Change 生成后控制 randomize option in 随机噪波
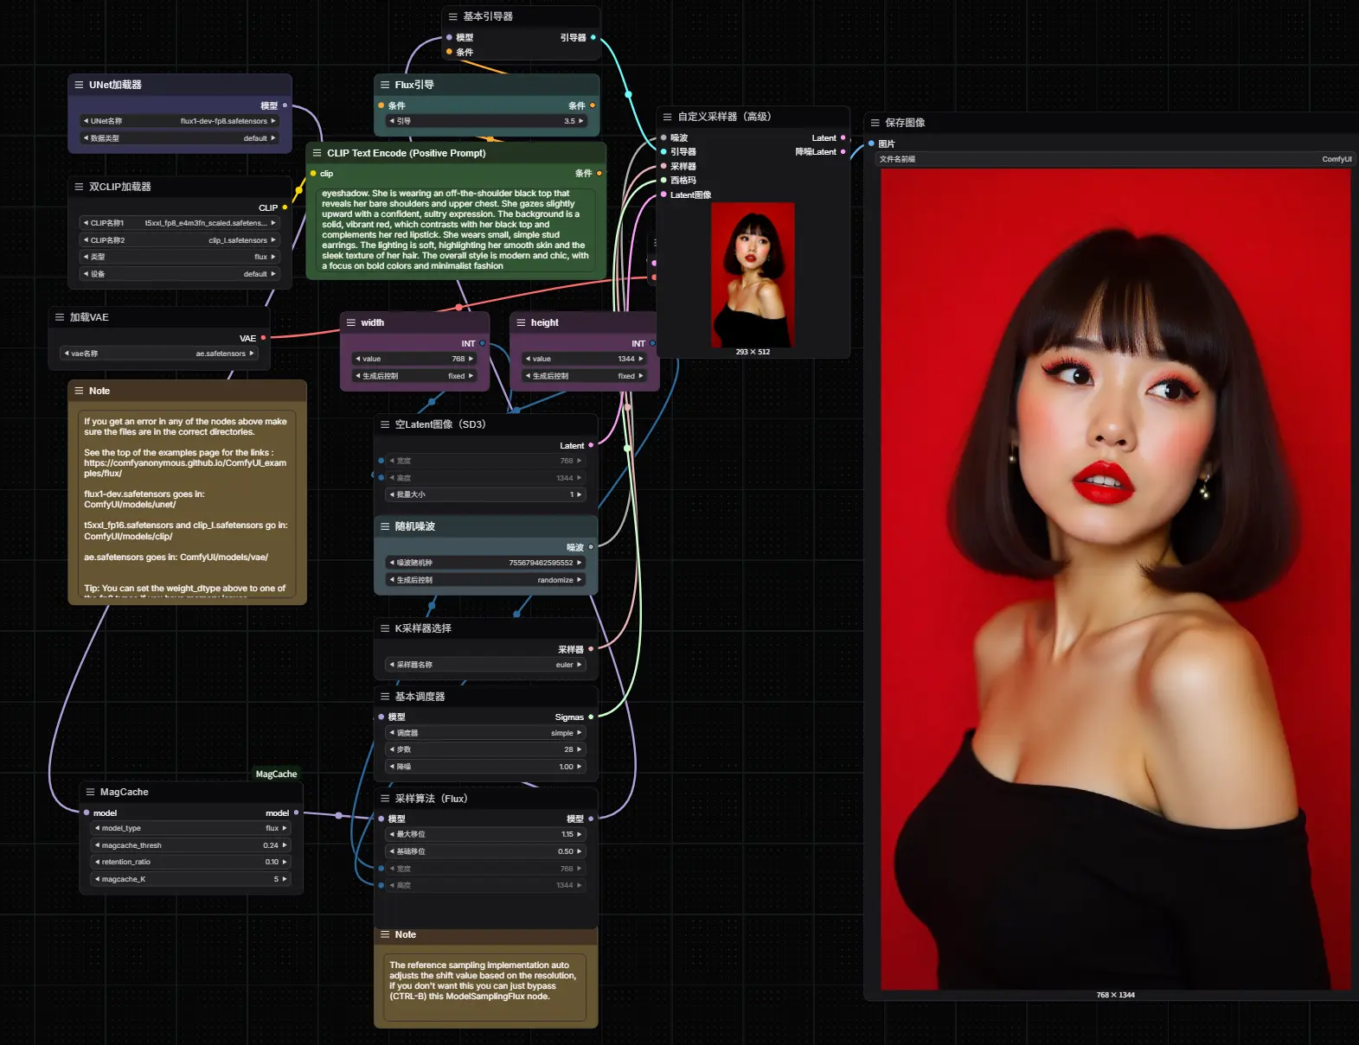 [485, 580]
